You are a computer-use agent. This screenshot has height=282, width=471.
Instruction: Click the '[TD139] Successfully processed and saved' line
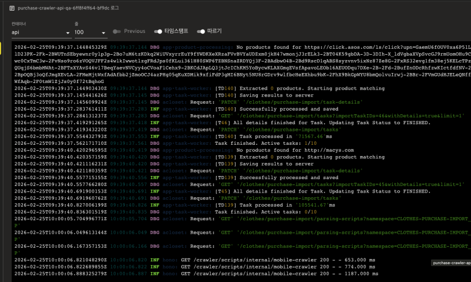[x=277, y=177]
